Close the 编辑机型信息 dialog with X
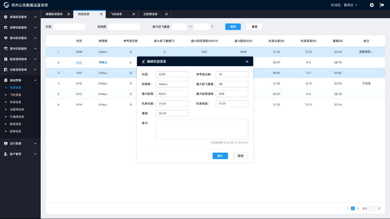The image size is (390, 219). click(x=247, y=62)
